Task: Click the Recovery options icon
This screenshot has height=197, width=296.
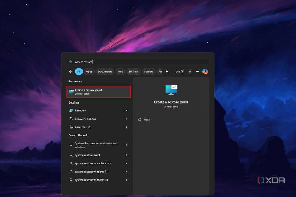Action: [71, 119]
